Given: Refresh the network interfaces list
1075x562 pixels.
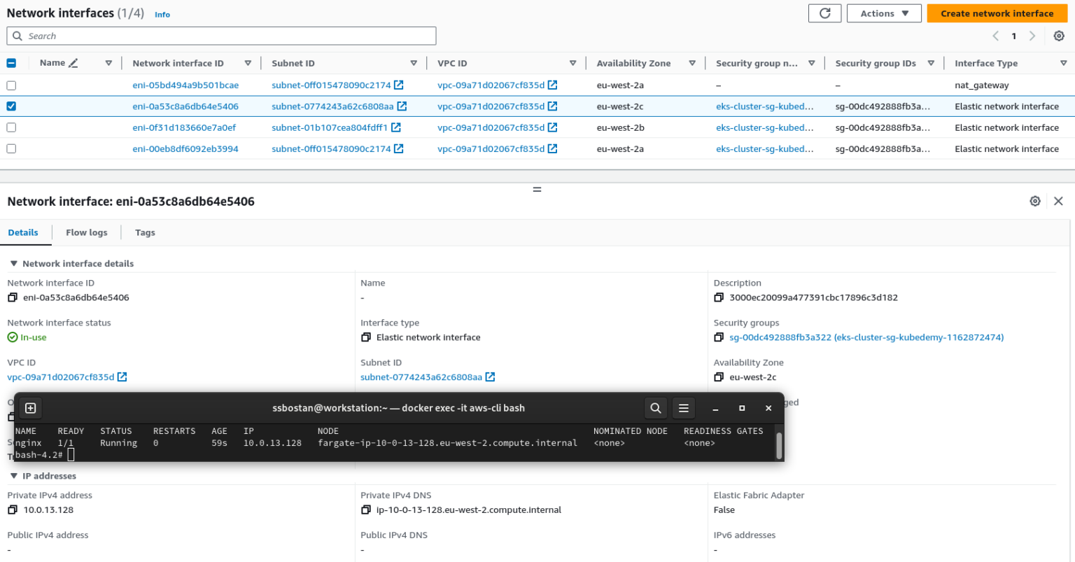Looking at the screenshot, I should point(824,13).
